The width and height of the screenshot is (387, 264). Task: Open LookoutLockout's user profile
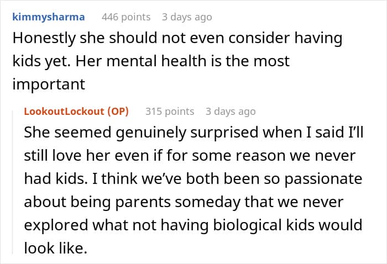pyautogui.click(x=64, y=112)
